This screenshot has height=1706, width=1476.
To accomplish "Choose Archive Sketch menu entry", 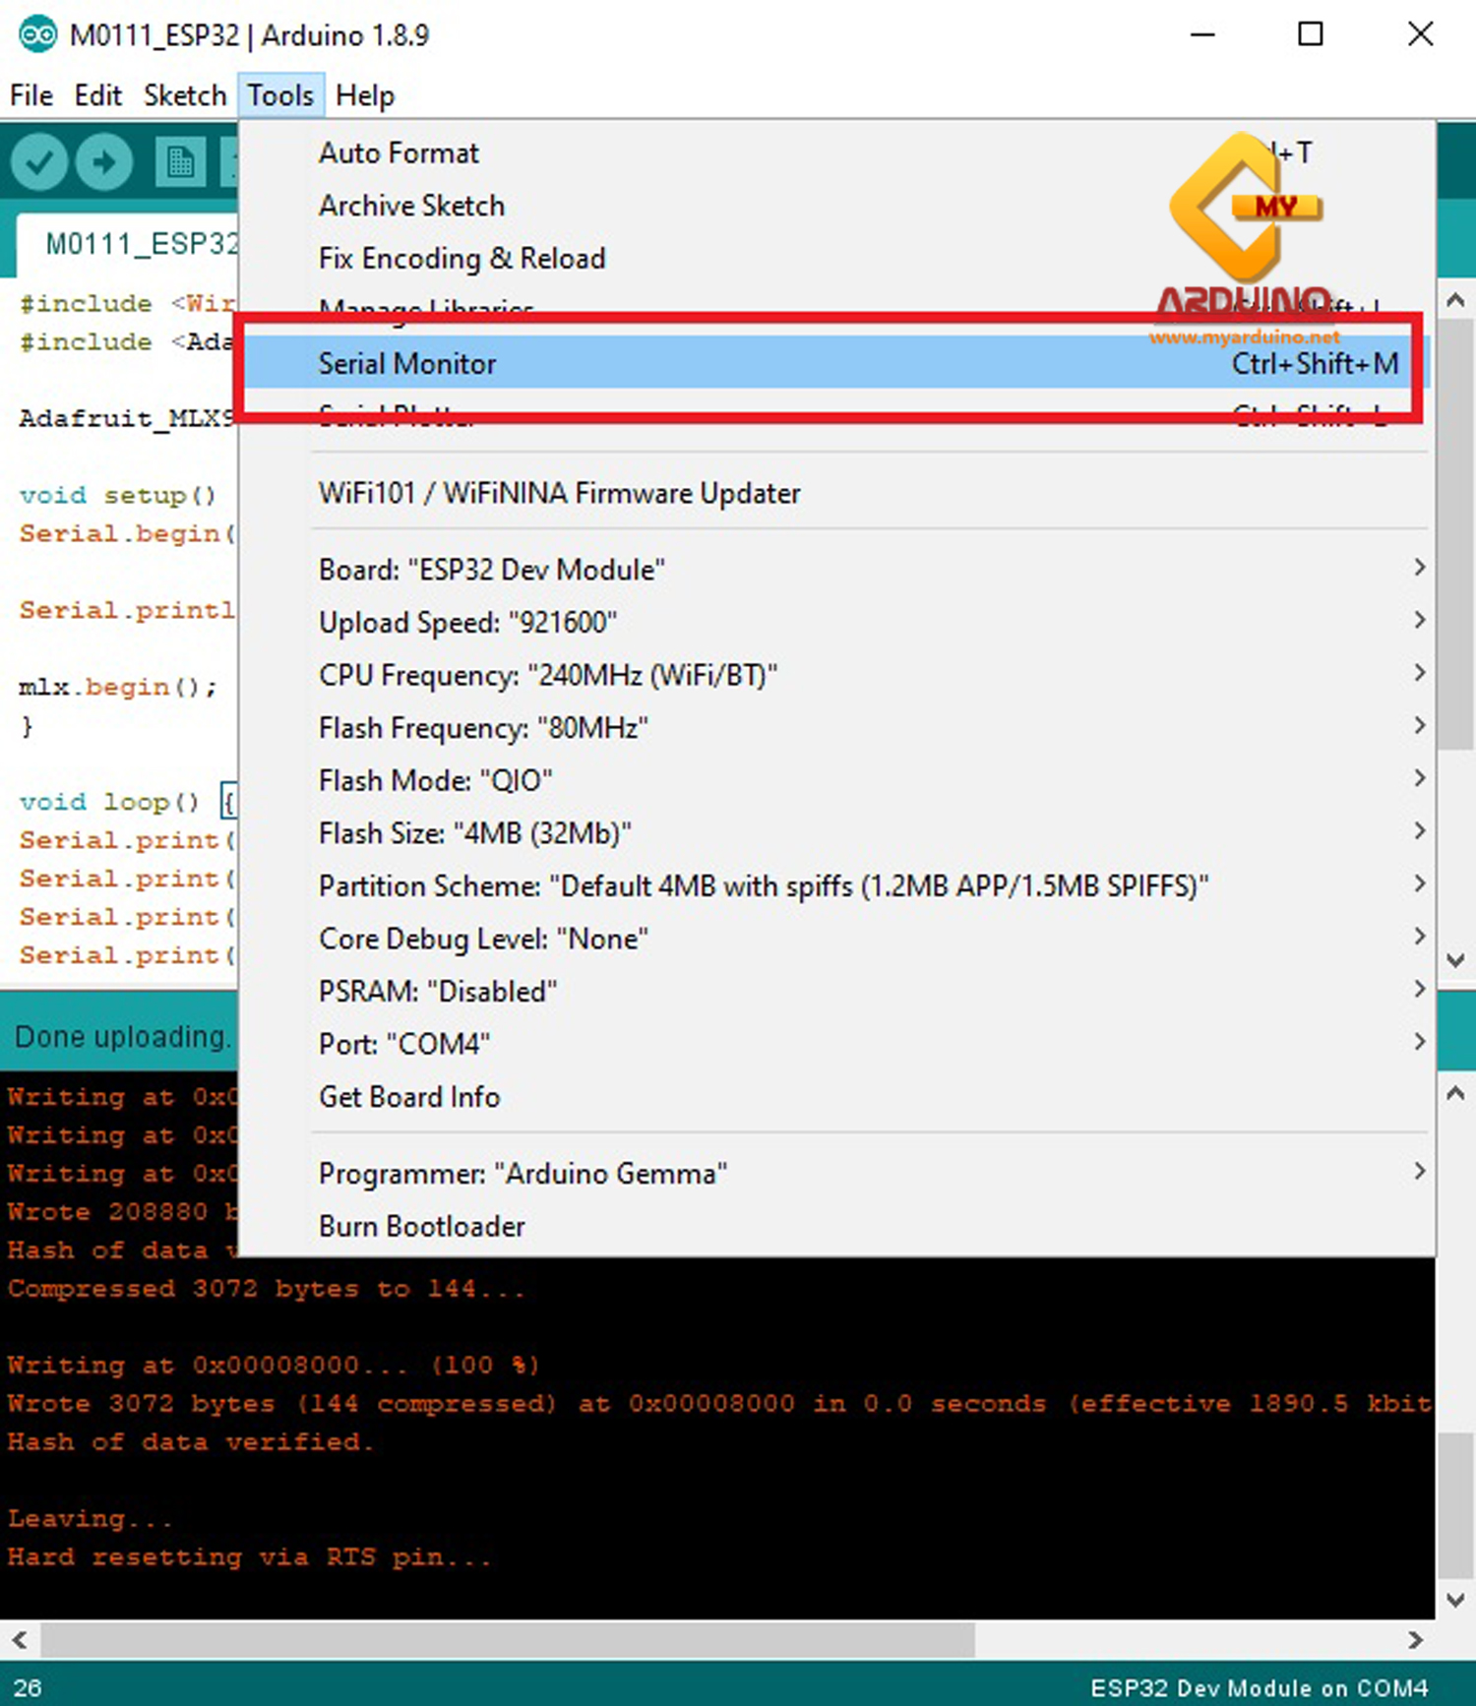I will point(834,206).
